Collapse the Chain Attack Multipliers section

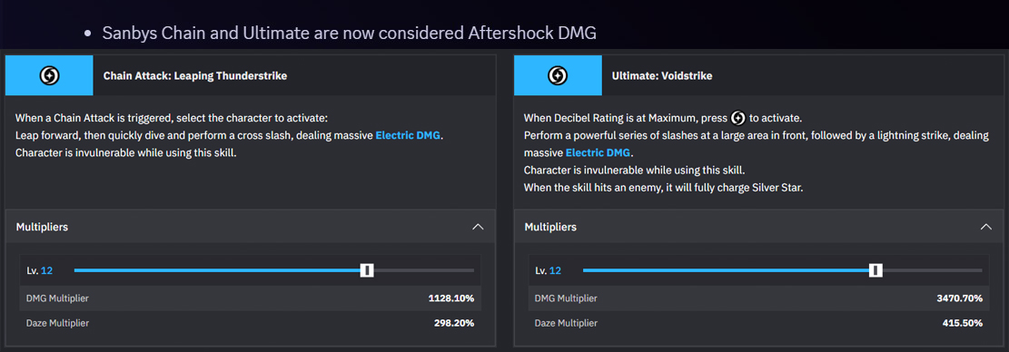478,227
